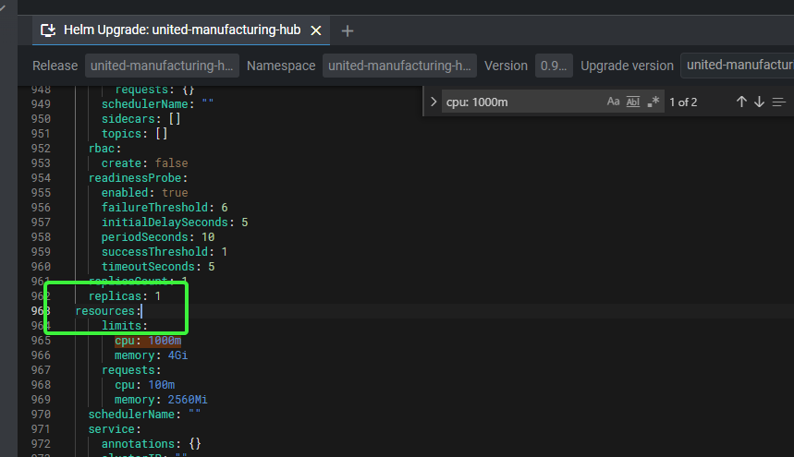
Task: Click the Namespace field
Action: pyautogui.click(x=399, y=66)
